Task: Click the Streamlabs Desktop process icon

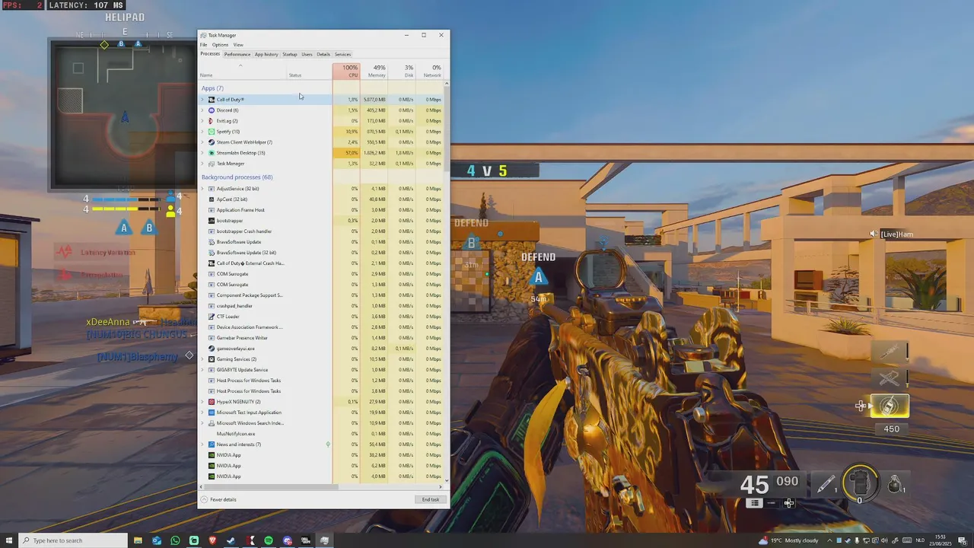Action: coord(212,153)
